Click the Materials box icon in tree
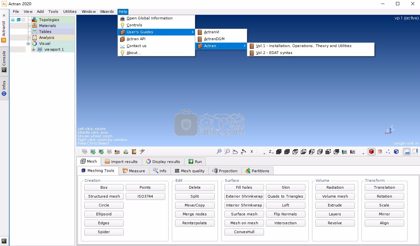The image size is (420, 246). (x=35, y=26)
